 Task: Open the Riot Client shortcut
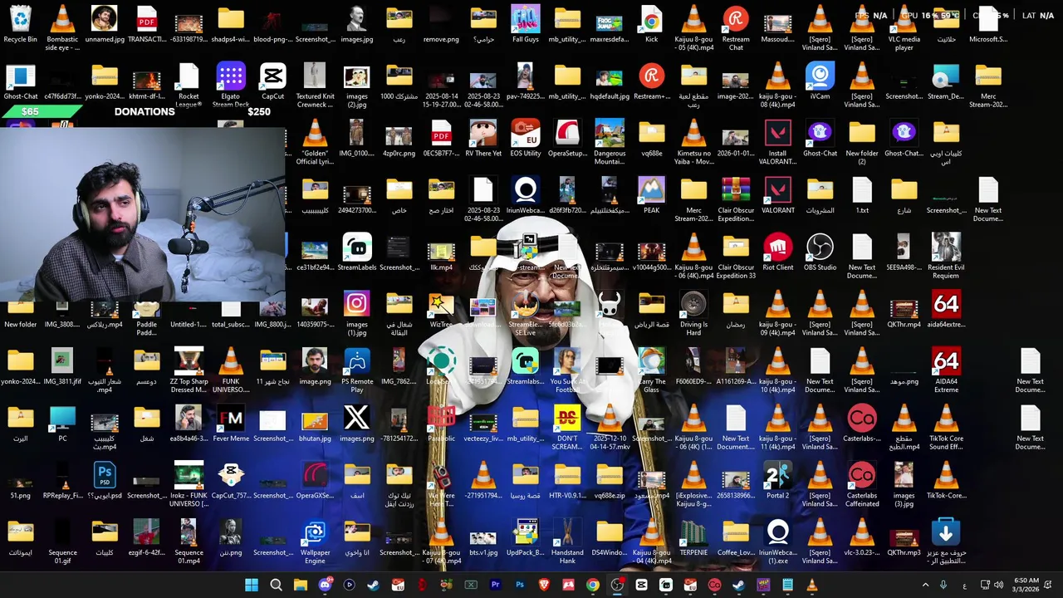(777, 253)
